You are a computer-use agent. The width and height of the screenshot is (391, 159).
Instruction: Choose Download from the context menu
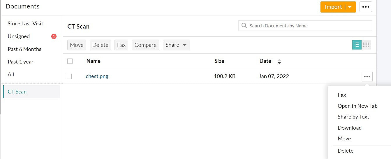point(349,128)
